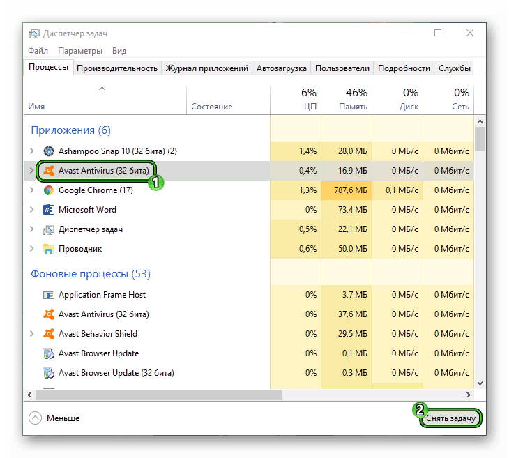Screen dimensions: 509x458
Task: Click the Меньше details link
Action: [63, 418]
